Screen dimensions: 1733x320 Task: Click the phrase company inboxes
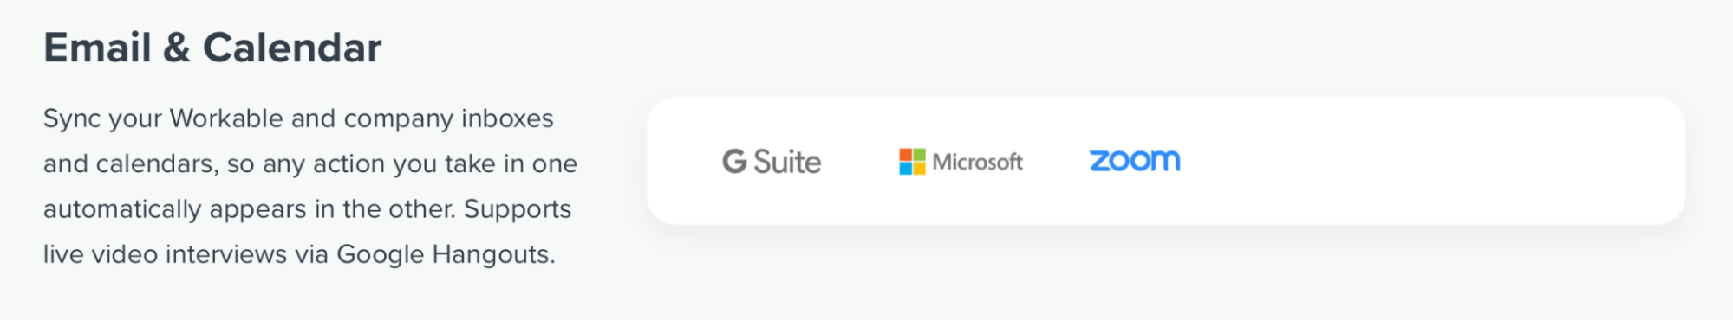[x=449, y=118]
